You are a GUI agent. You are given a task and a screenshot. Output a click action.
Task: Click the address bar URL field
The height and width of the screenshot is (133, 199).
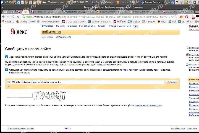[99, 17]
